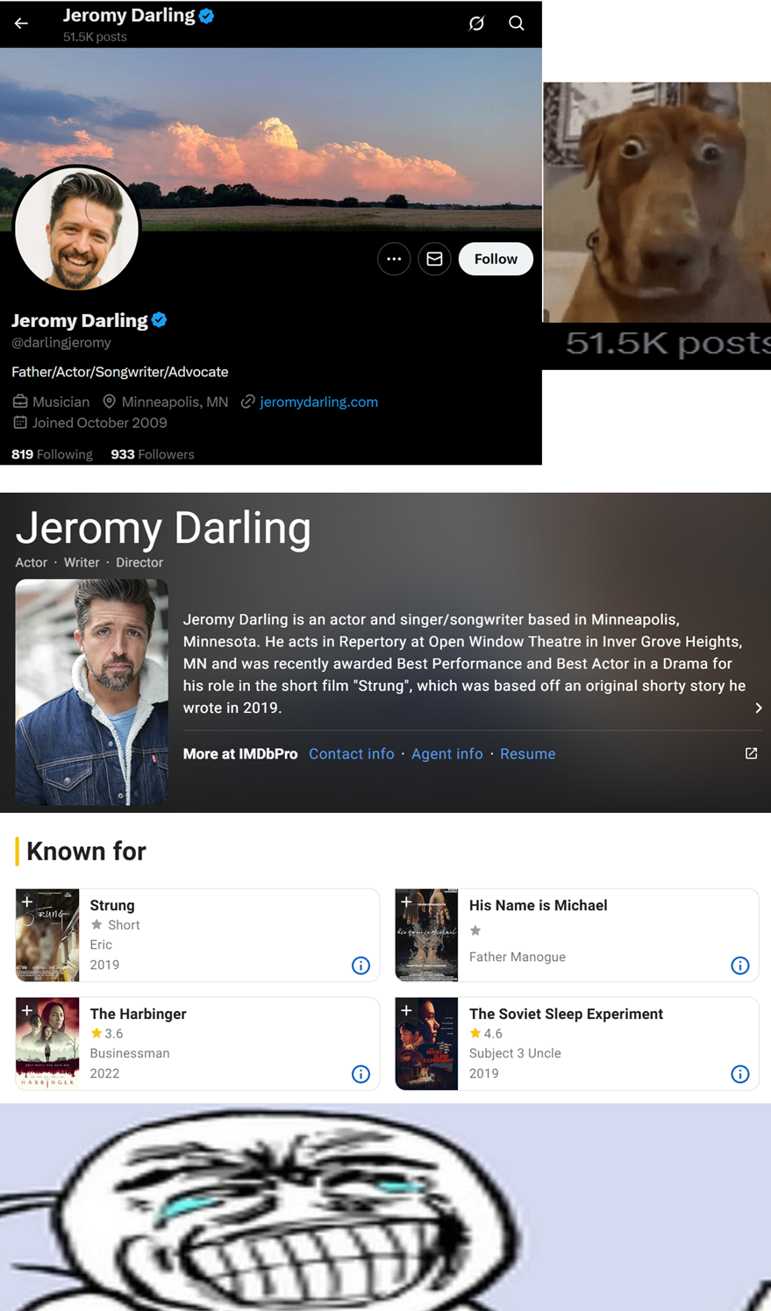Viewport: 771px width, 1311px height.
Task: Add The Soviet Sleep Experiment to watchlist
Action: (406, 1010)
